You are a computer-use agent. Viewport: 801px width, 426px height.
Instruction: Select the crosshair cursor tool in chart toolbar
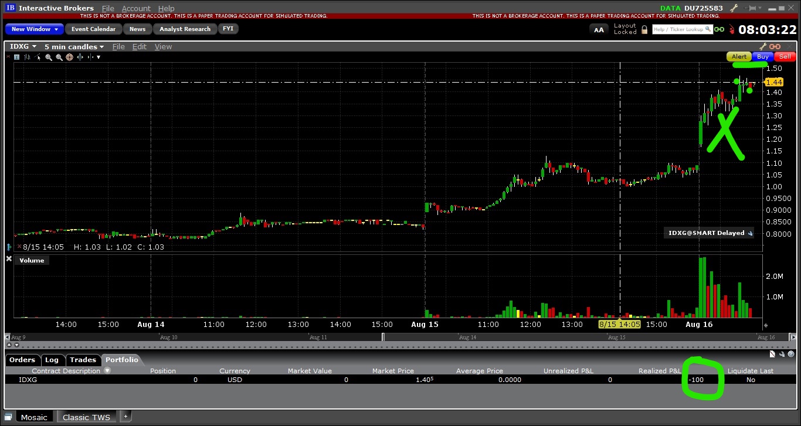tap(69, 57)
